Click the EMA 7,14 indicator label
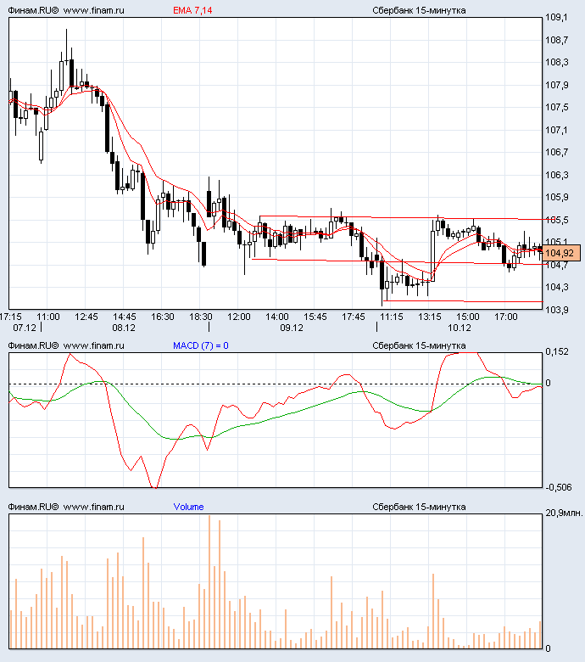This screenshot has width=585, height=662. (x=192, y=10)
